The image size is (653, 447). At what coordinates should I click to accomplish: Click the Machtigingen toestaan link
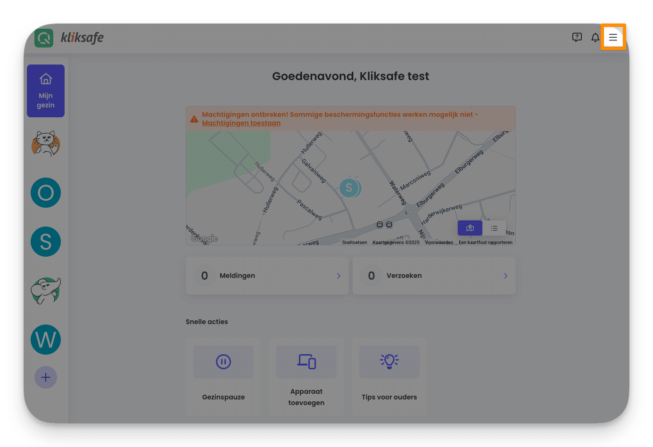coord(241,123)
